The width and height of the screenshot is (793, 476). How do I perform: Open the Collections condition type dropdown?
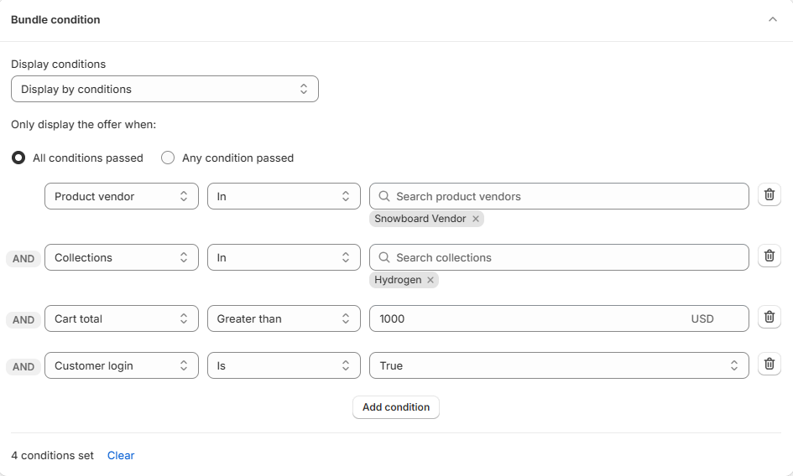point(122,257)
